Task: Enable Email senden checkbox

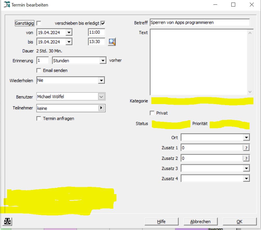Action: point(39,71)
